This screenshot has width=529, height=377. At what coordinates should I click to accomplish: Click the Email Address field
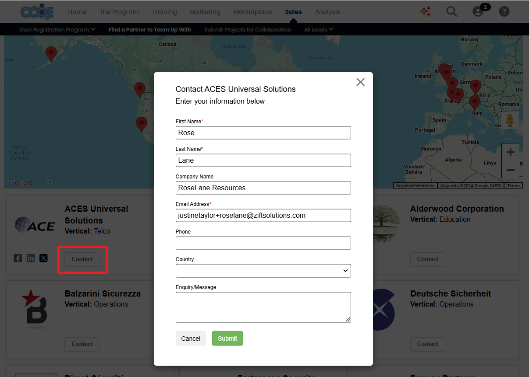coord(263,215)
